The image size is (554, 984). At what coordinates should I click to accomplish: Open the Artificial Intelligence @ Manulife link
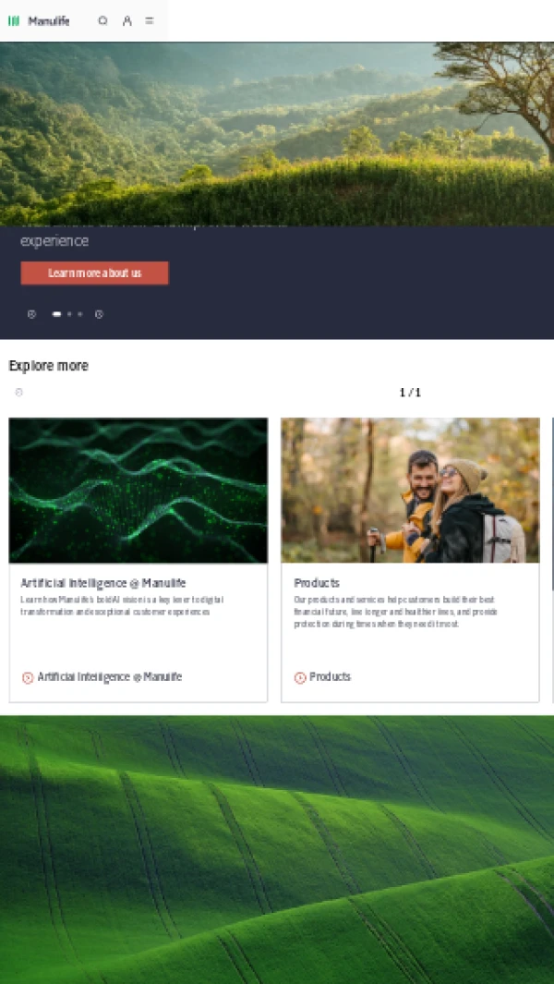[x=110, y=677]
